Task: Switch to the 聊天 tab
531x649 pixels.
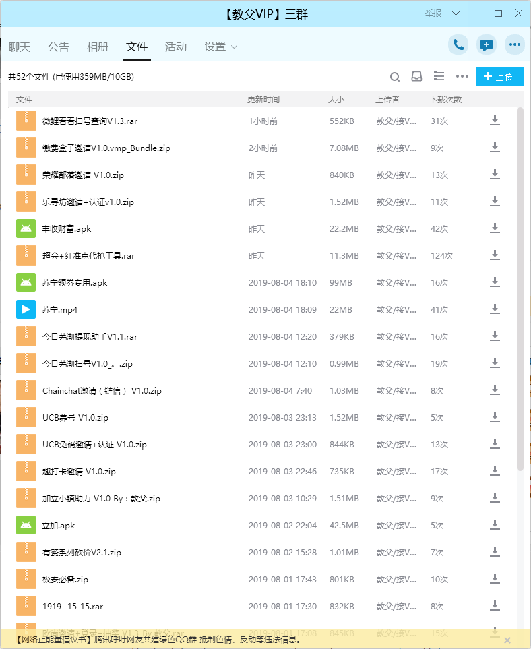Action: point(20,47)
